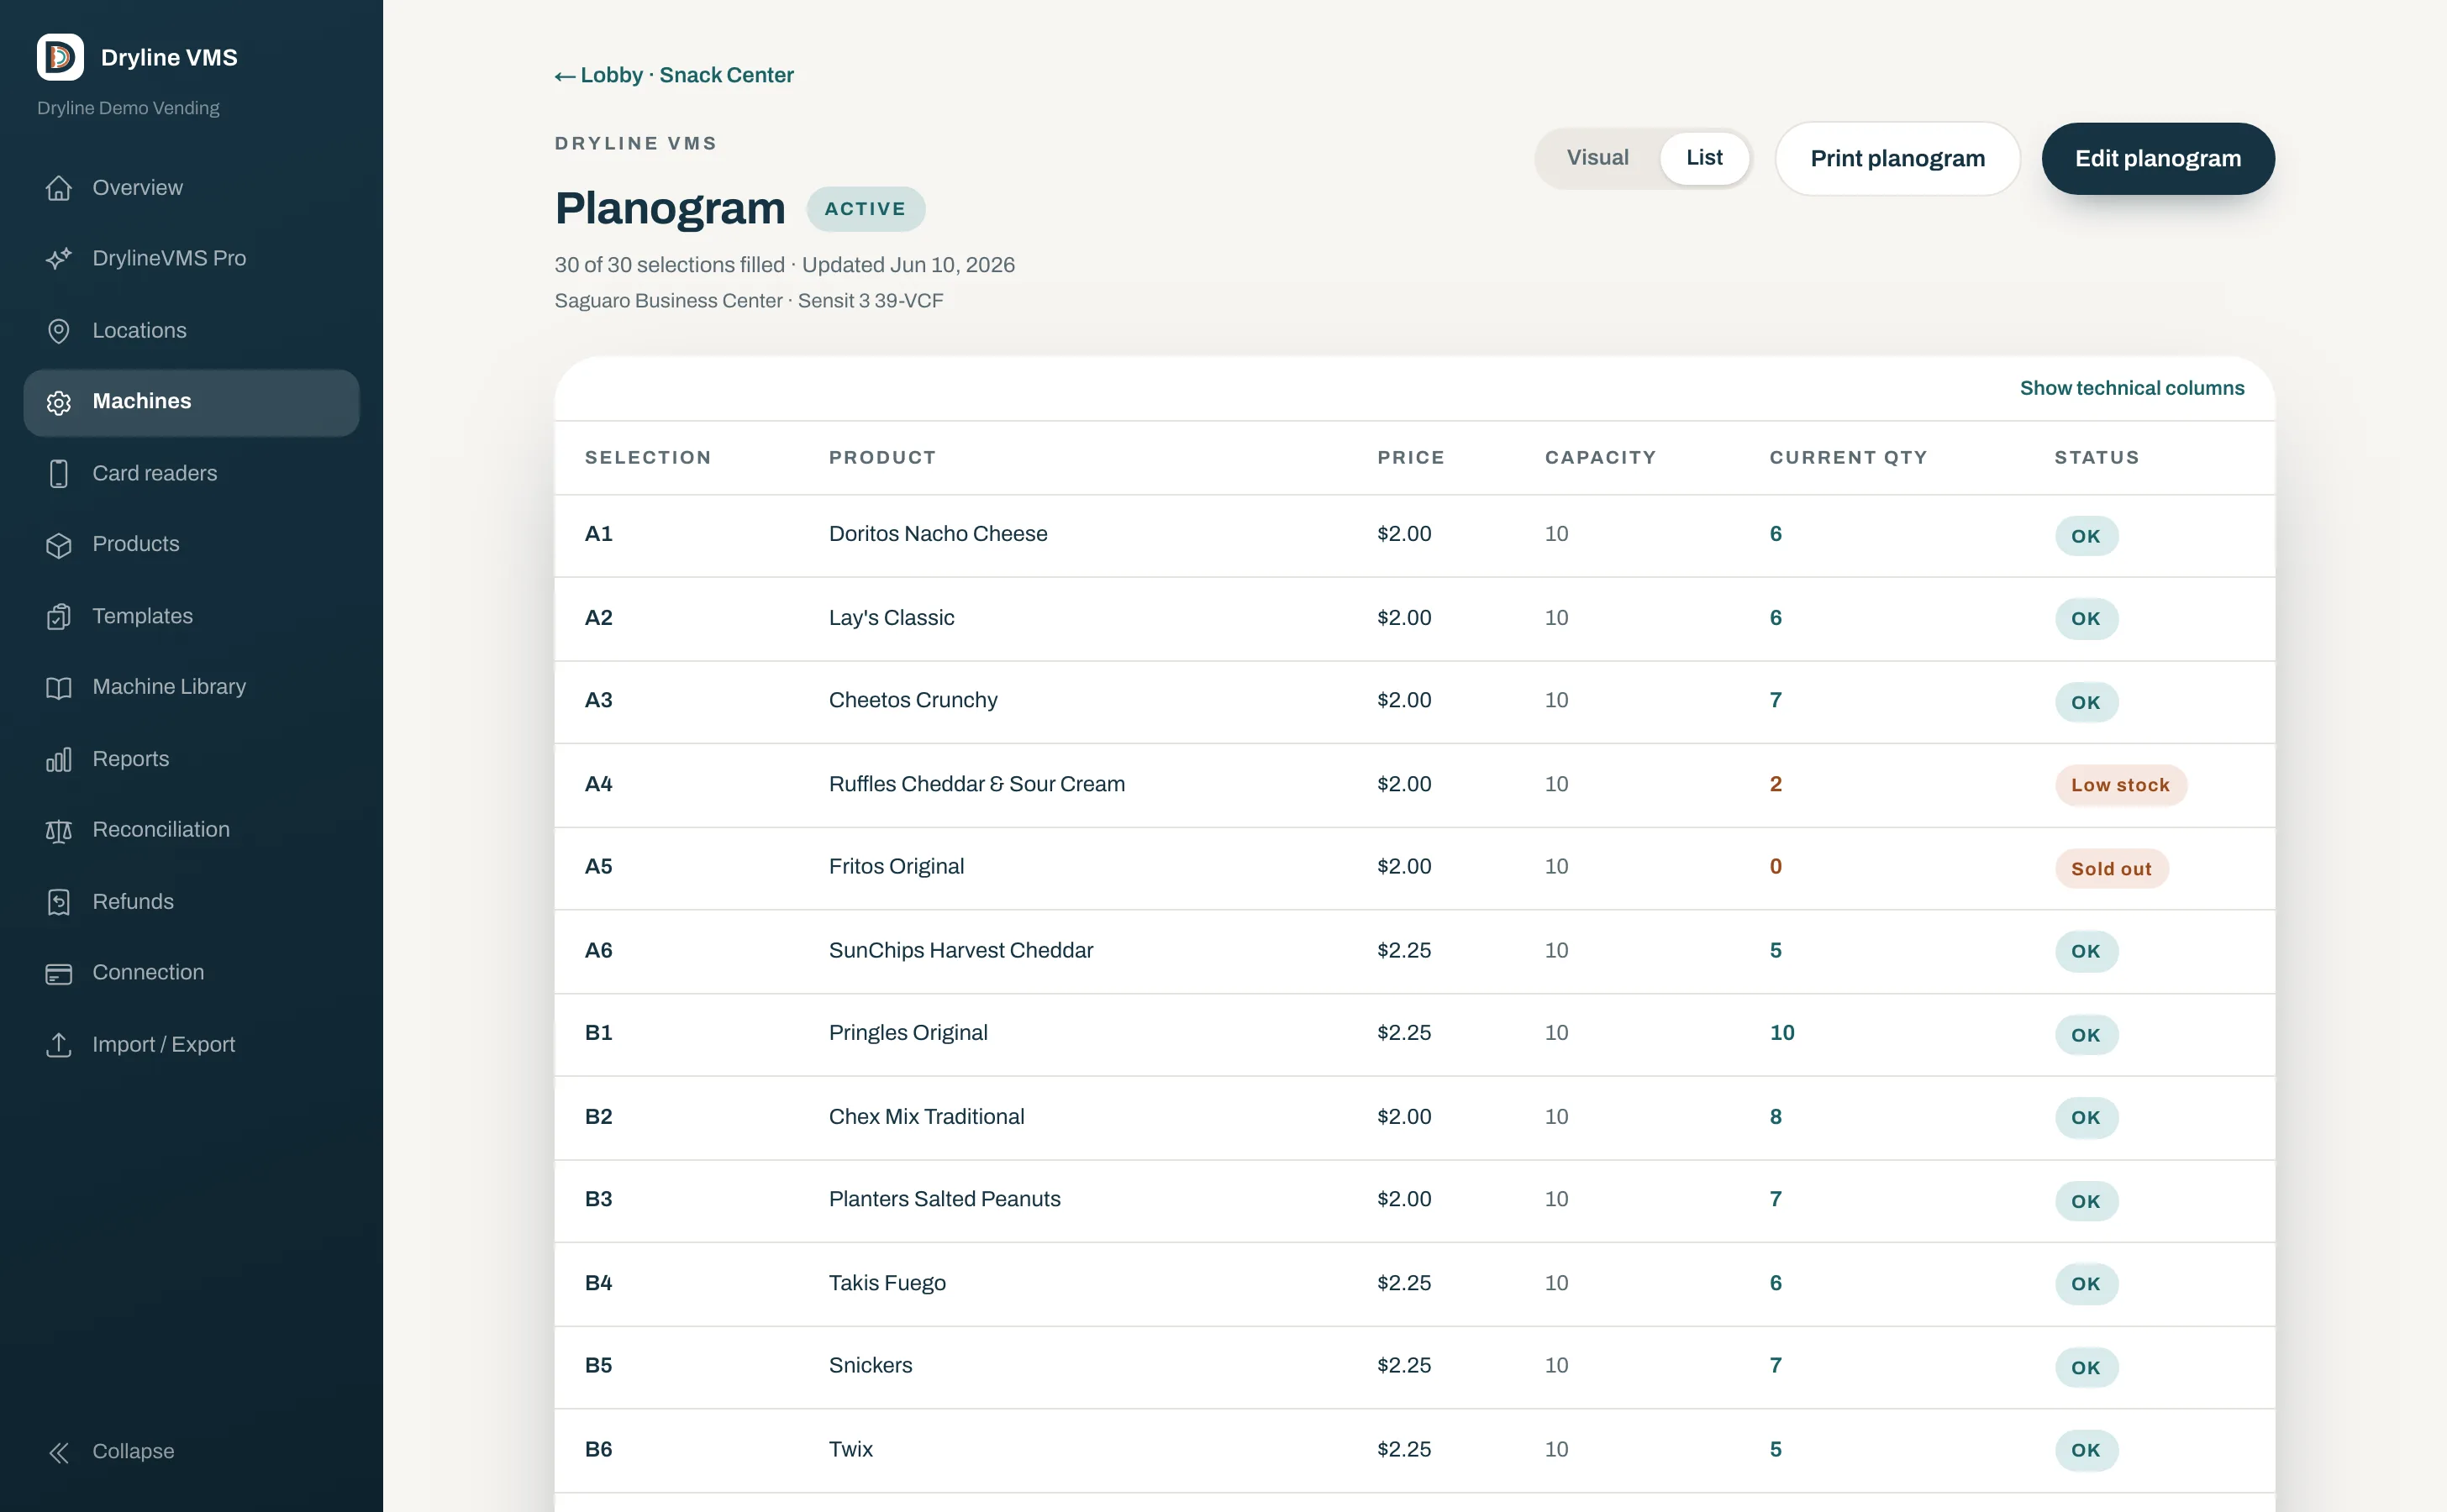Navigate to Reports
The height and width of the screenshot is (1512, 2447).
[x=191, y=760]
